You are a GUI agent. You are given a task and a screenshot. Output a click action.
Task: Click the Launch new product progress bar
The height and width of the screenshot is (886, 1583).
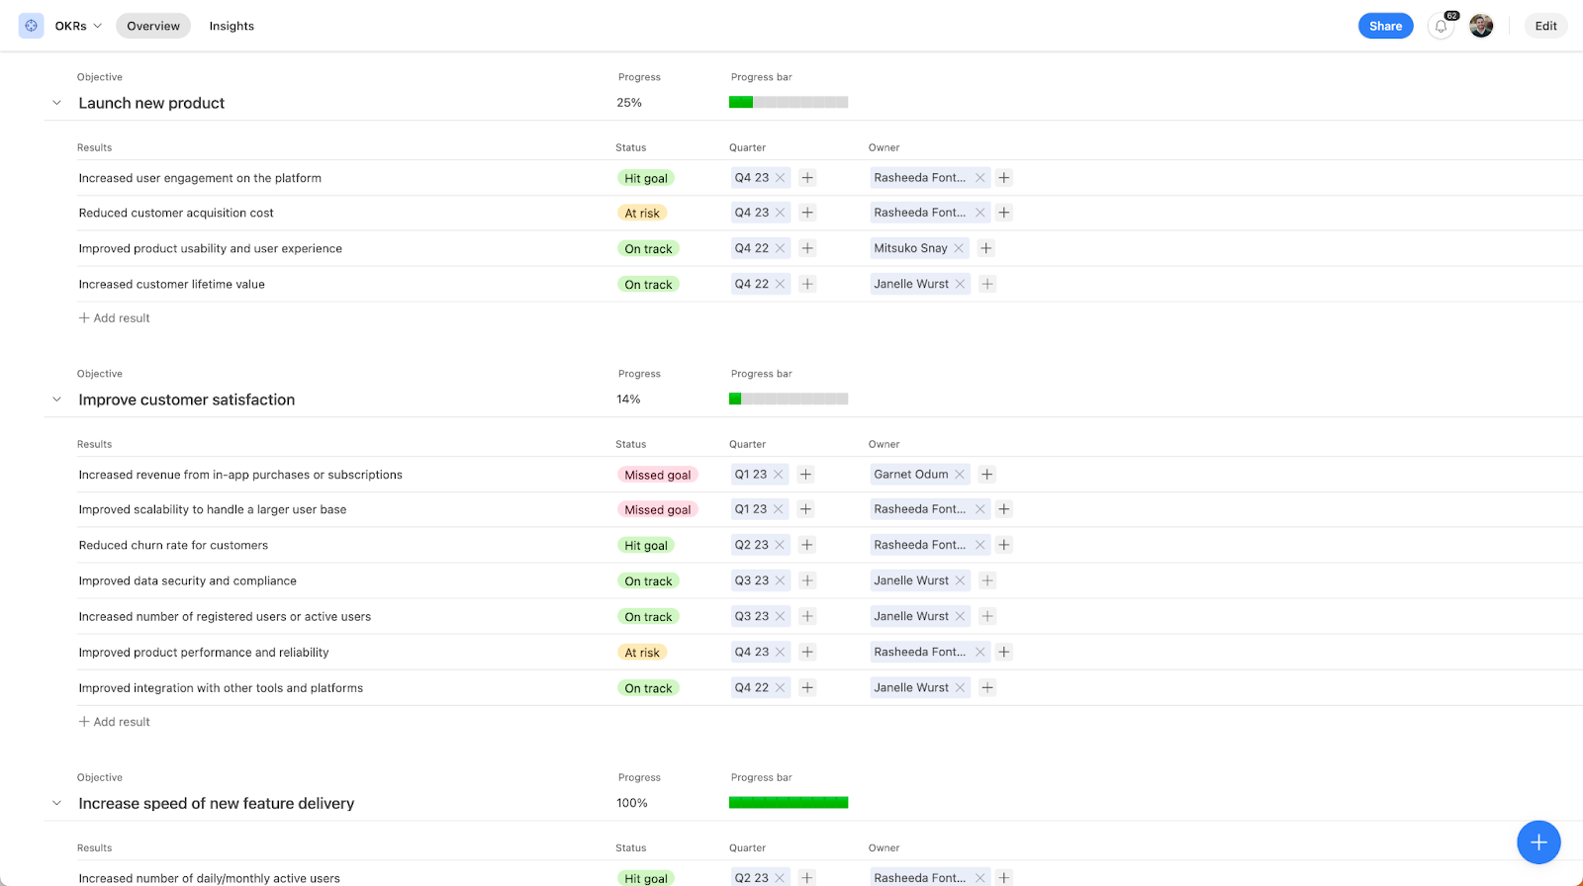tap(789, 102)
